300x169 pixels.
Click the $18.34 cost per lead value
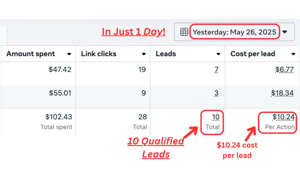282,93
